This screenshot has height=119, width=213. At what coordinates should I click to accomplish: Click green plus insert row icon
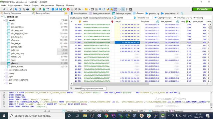coord(64,9)
